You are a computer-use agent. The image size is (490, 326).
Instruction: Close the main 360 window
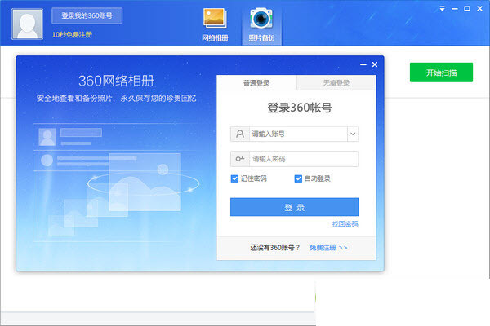click(x=479, y=8)
